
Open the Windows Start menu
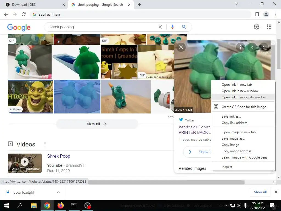click(x=7, y=206)
